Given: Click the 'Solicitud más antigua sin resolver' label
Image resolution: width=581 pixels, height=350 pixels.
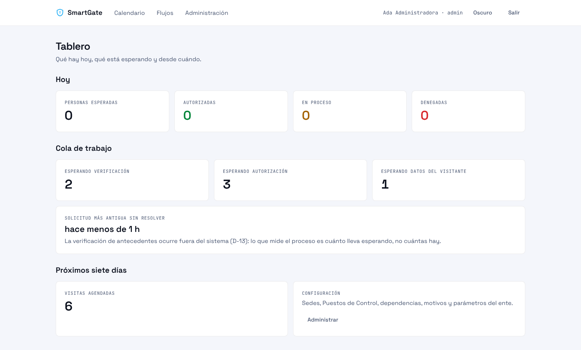Looking at the screenshot, I should 115,218.
